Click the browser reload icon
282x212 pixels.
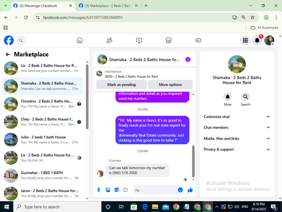pyautogui.click(x=26, y=18)
